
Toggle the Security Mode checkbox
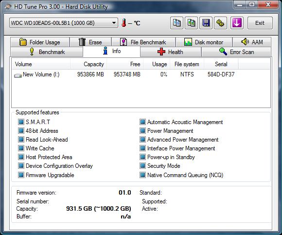[142, 166]
